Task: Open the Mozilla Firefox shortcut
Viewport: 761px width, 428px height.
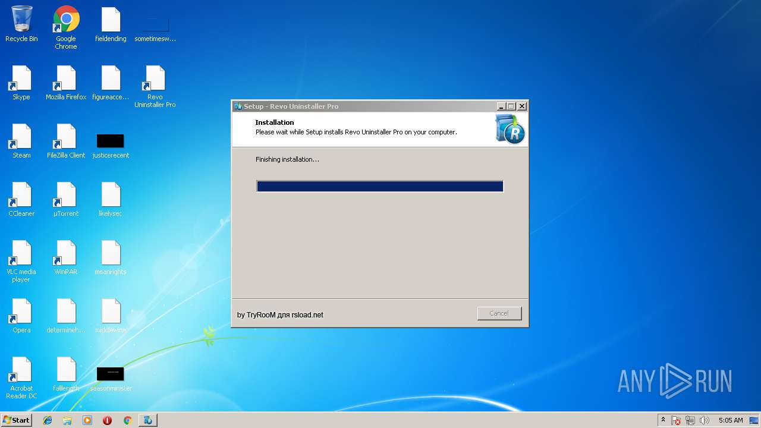Action: [x=66, y=83]
